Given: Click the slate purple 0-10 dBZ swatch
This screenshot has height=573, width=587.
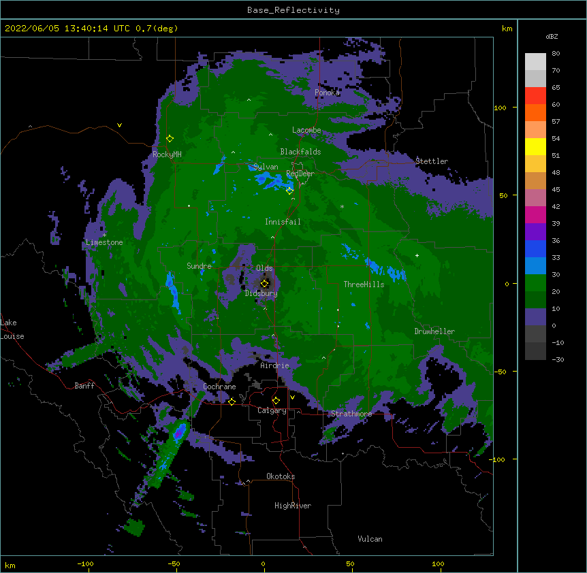Looking at the screenshot, I should pyautogui.click(x=535, y=317).
